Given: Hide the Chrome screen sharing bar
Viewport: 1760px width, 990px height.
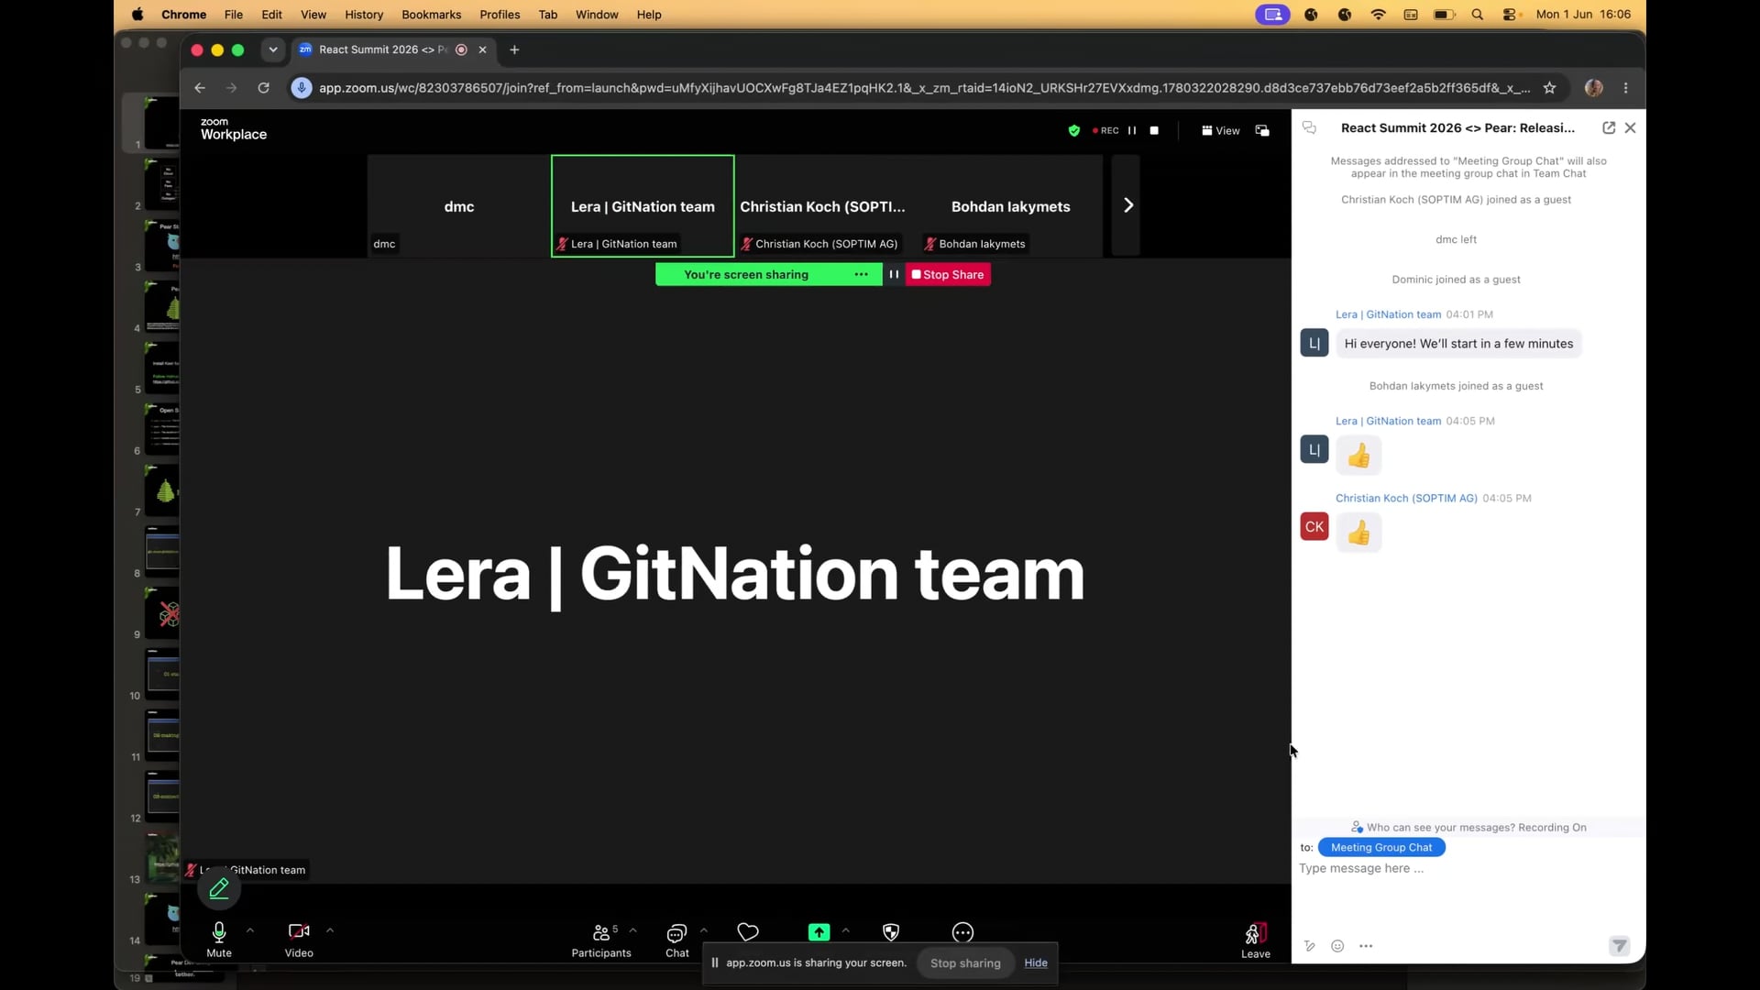Looking at the screenshot, I should click(x=1036, y=962).
